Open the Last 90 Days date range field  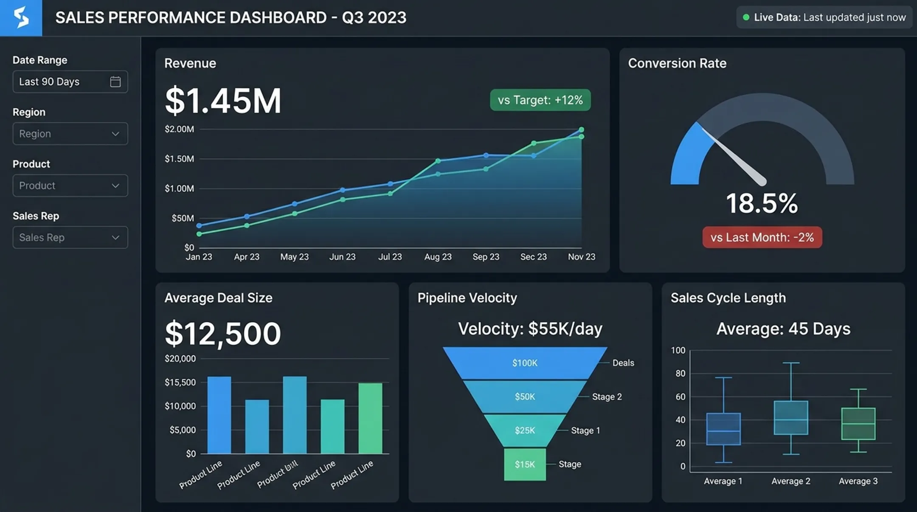pyautogui.click(x=70, y=82)
